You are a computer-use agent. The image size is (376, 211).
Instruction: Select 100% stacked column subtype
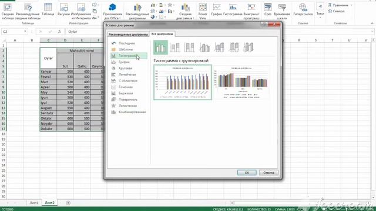[189, 47]
